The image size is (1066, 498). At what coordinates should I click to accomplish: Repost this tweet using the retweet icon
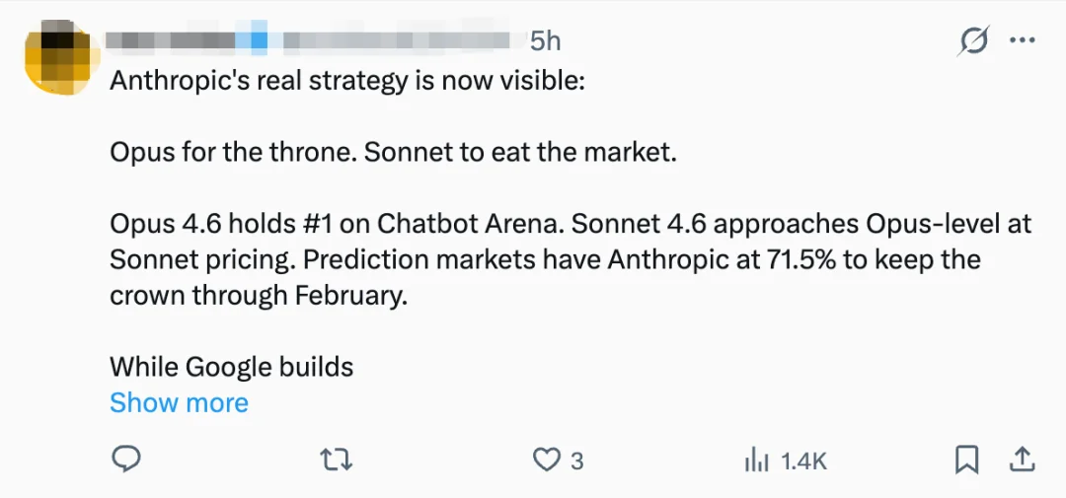pyautogui.click(x=338, y=460)
